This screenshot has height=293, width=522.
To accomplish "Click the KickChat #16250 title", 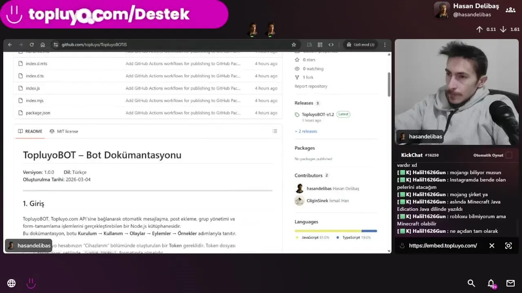I will pos(420,155).
